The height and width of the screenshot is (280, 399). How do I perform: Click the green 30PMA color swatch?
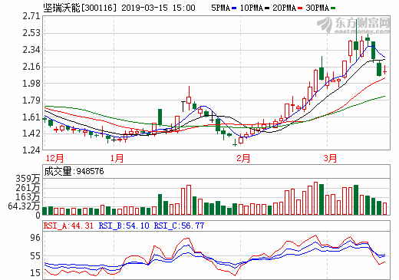[x=333, y=8]
